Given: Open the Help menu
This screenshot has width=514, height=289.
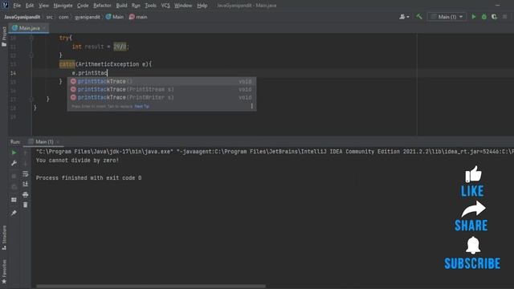Looking at the screenshot, I should (x=202, y=6).
